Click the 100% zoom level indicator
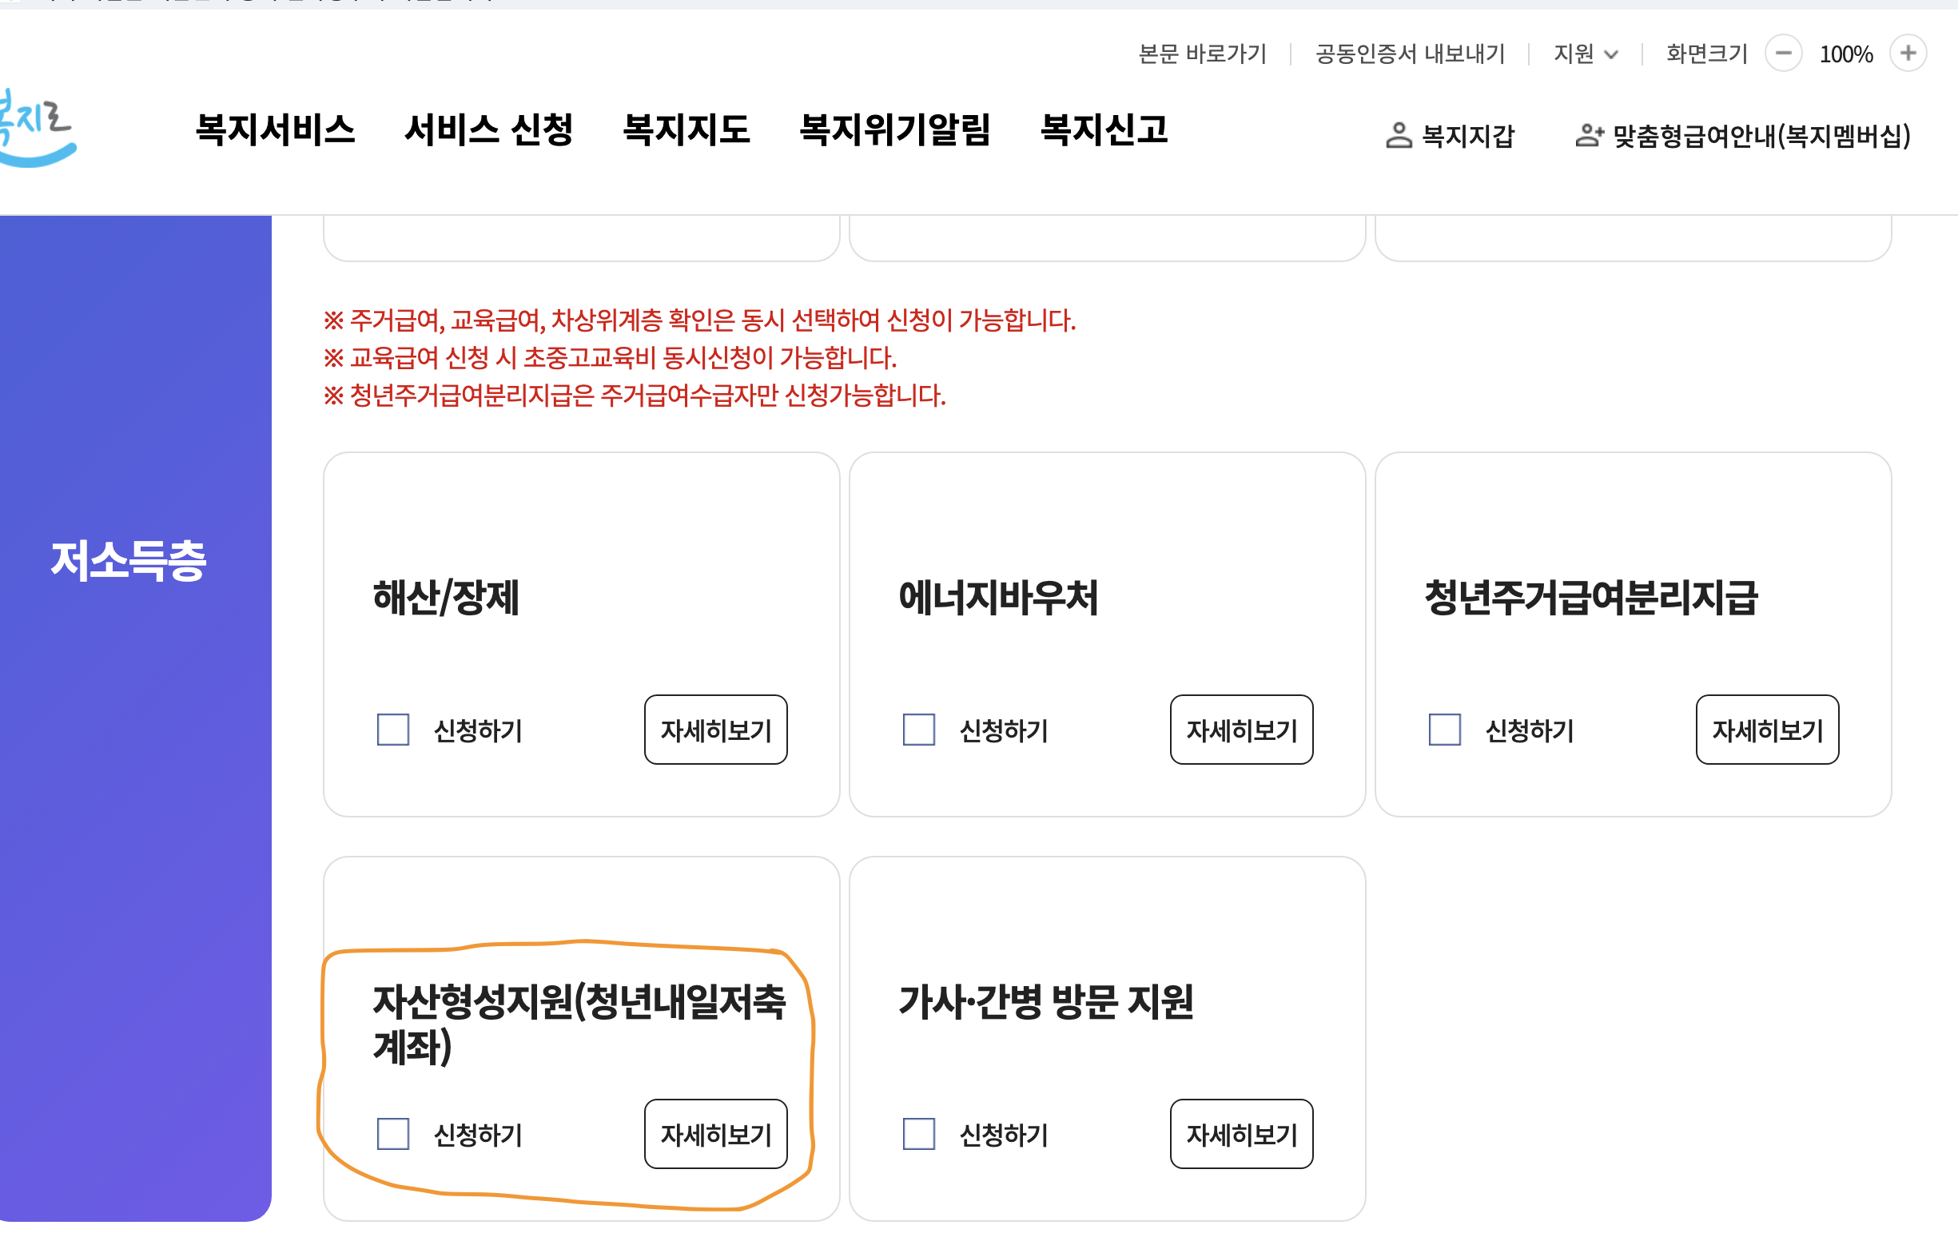1958x1237 pixels. 1846,54
